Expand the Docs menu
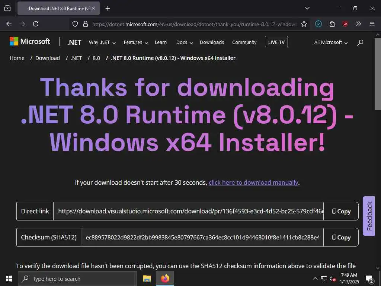381x286 pixels. pyautogui.click(x=185, y=42)
